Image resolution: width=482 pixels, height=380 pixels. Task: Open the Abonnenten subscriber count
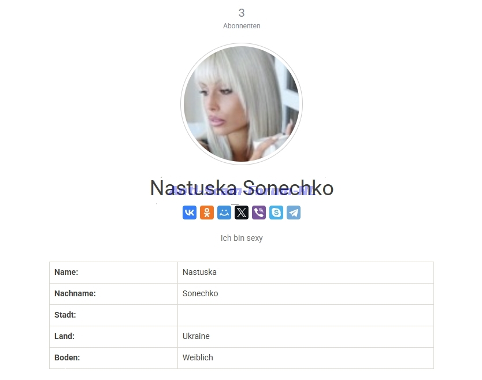pos(242,26)
